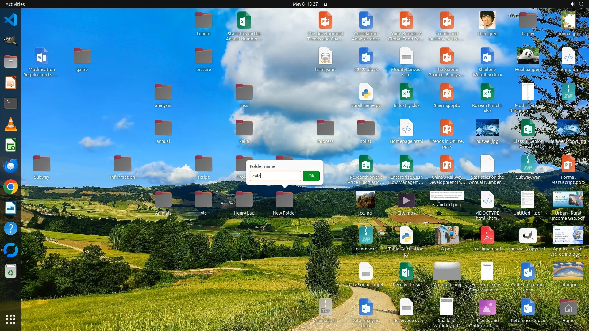The height and width of the screenshot is (331, 589).
Task: Open Visual Studio Code from the dock
Action: [x=11, y=20]
